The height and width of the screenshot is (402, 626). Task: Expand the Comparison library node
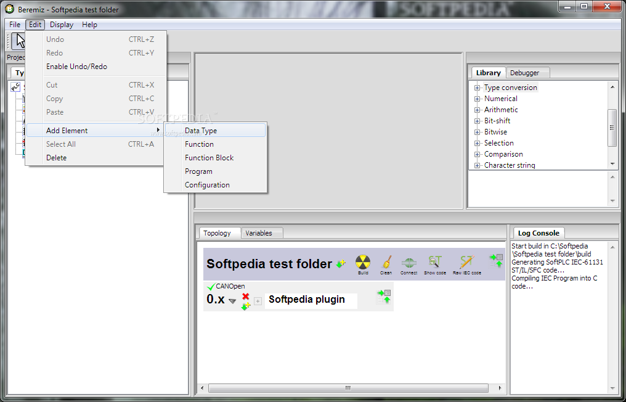coord(477,154)
